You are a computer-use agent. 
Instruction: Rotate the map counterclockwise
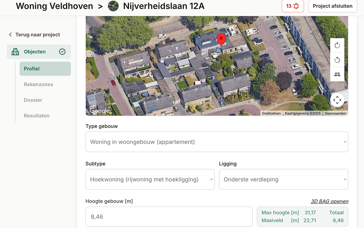[337, 60]
